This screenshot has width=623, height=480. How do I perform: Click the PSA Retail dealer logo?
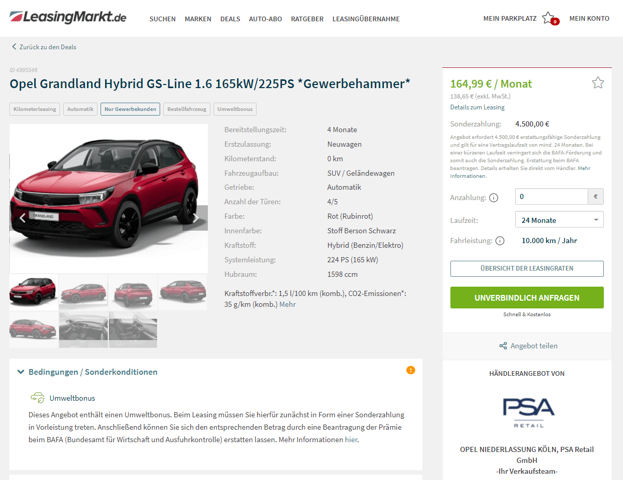(x=529, y=412)
